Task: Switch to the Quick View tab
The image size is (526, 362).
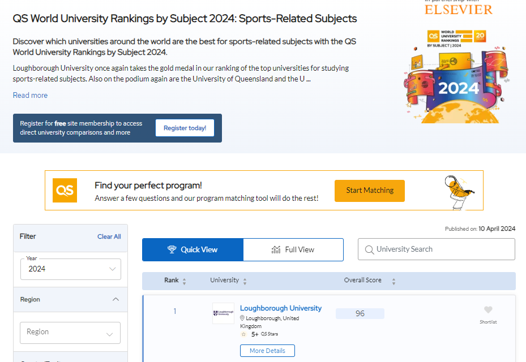Action: (x=193, y=249)
